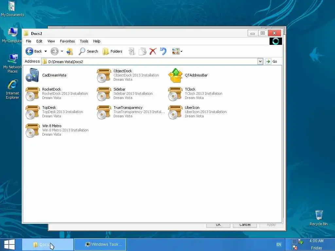Toggle the Folders pane button
Screen dimensions: 335x251
(113, 51)
